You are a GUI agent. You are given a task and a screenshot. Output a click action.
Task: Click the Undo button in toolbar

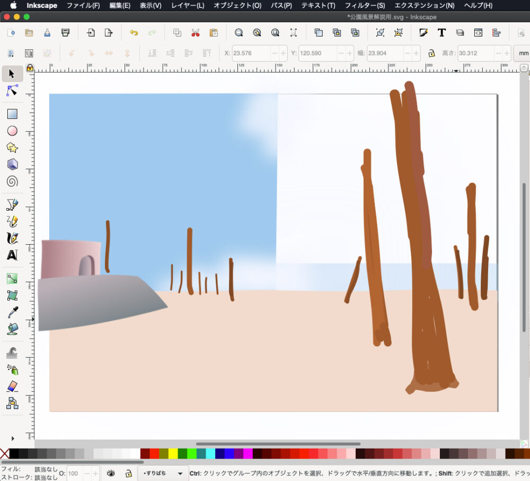click(x=134, y=33)
